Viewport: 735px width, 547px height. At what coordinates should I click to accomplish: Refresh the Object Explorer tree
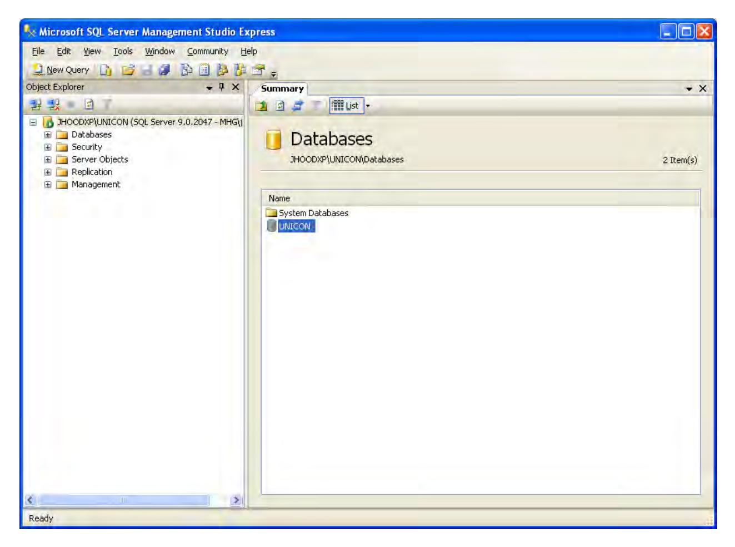pyautogui.click(x=89, y=104)
